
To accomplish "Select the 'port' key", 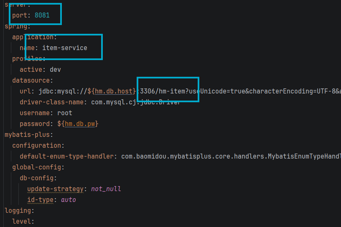I will [x=20, y=15].
